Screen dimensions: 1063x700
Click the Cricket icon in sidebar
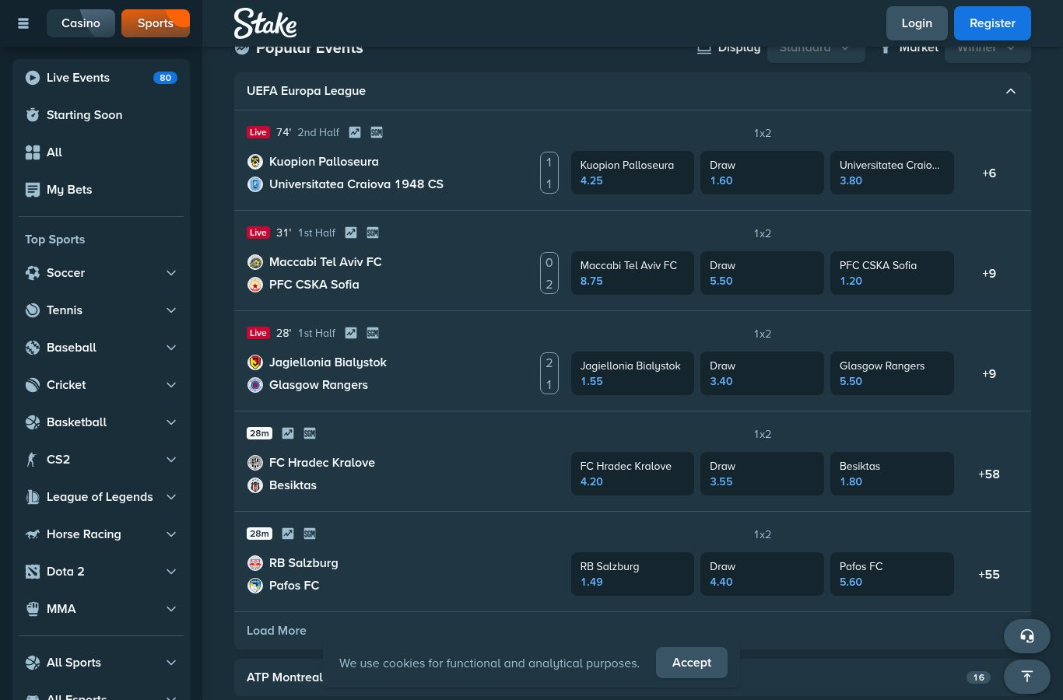click(x=33, y=385)
